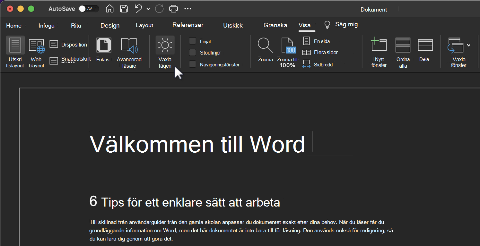Select Utskriftslayout view
The width and height of the screenshot is (480, 246).
[x=15, y=53]
